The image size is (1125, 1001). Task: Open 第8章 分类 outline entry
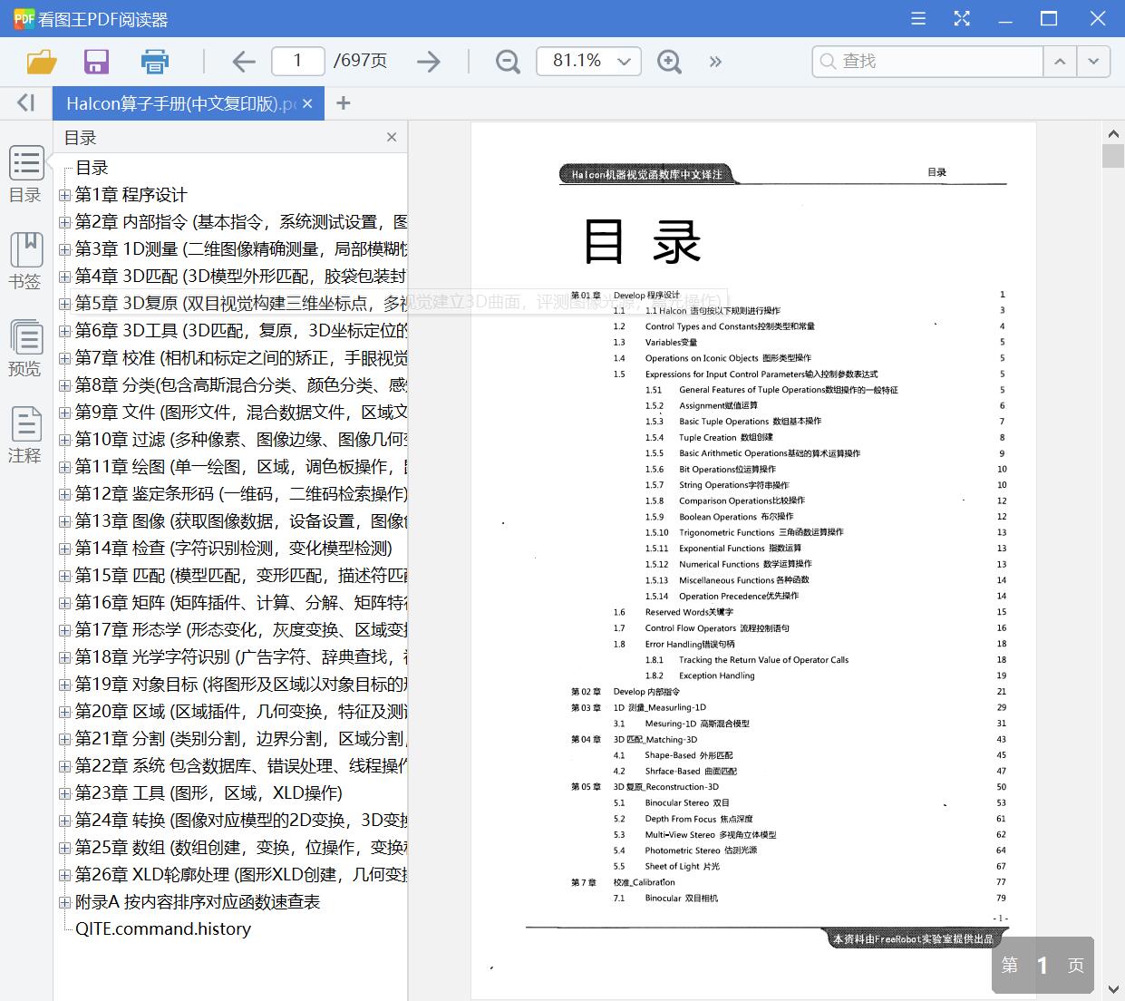click(241, 385)
